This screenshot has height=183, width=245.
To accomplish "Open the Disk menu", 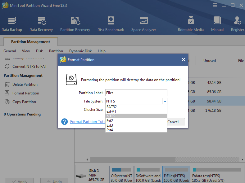I will (39, 51).
